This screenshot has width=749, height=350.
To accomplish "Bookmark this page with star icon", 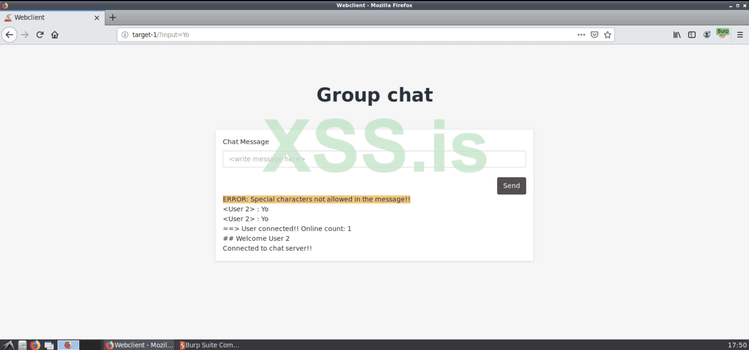I will [x=608, y=35].
